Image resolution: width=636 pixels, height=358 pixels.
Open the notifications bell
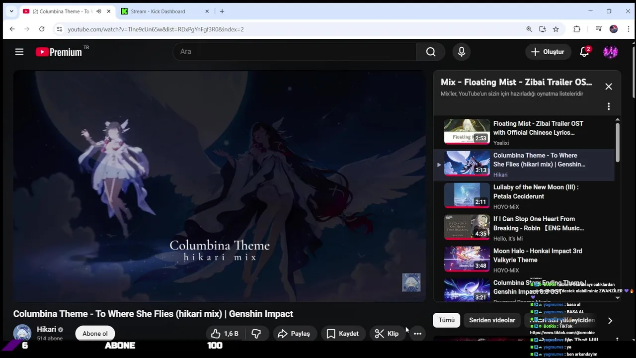click(585, 52)
